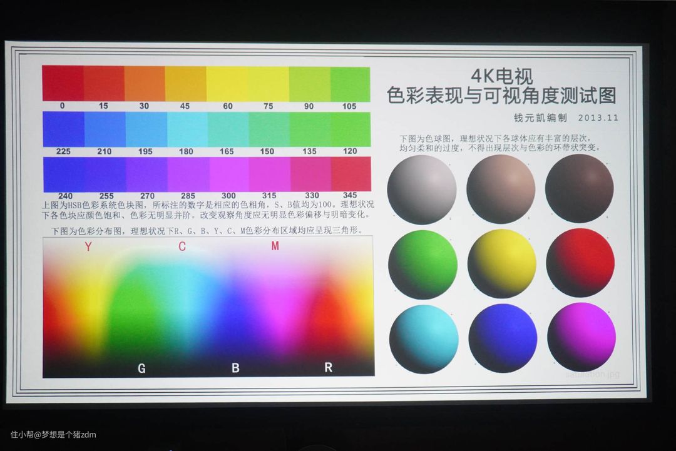Select the light gray sphere
The image size is (676, 451).
coord(421,190)
